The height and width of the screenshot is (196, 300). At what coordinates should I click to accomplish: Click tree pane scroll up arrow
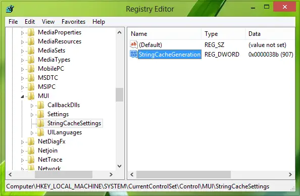(119, 32)
